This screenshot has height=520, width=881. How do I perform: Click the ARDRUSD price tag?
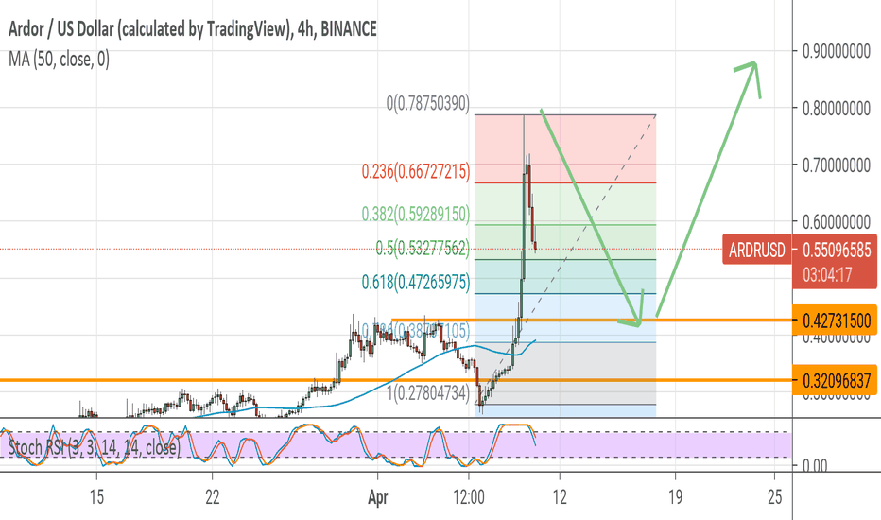pos(757,250)
